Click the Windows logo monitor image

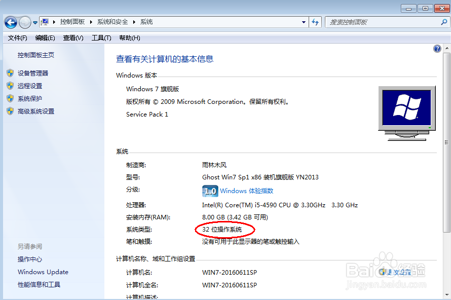click(407, 114)
